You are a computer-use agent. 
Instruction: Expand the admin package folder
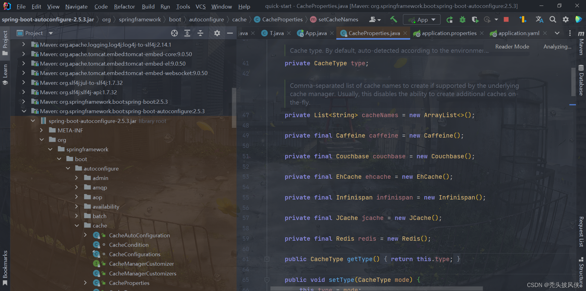76,178
